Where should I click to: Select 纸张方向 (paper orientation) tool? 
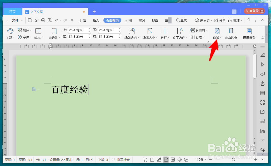coord(132,33)
